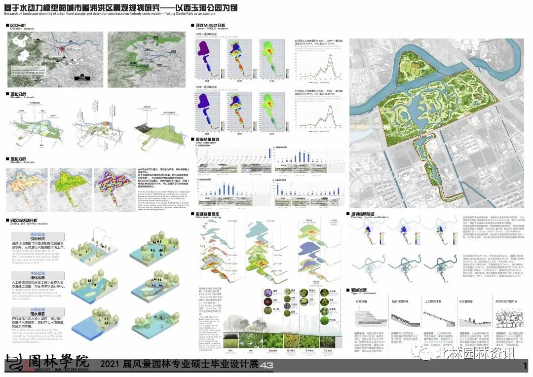The height and width of the screenshot is (377, 533).
Task: Click the 'Situation Analysis' heading above the GIS color maps
Action: pyautogui.click(x=22, y=162)
